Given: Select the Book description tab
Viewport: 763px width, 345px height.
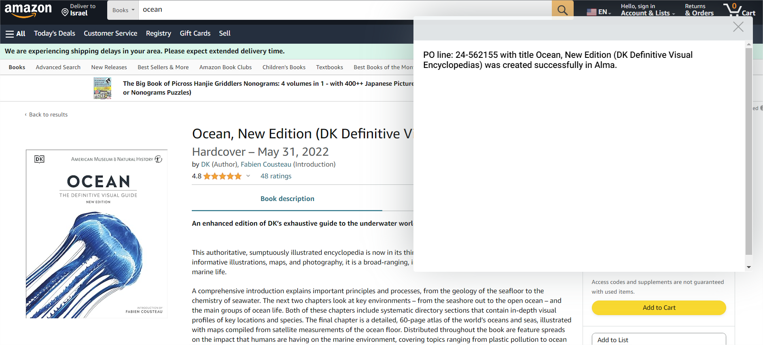Looking at the screenshot, I should (287, 199).
